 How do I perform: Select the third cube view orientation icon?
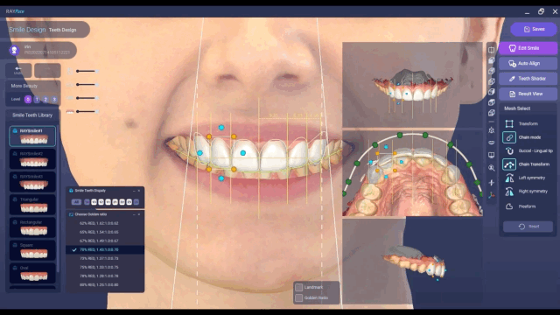point(492,81)
